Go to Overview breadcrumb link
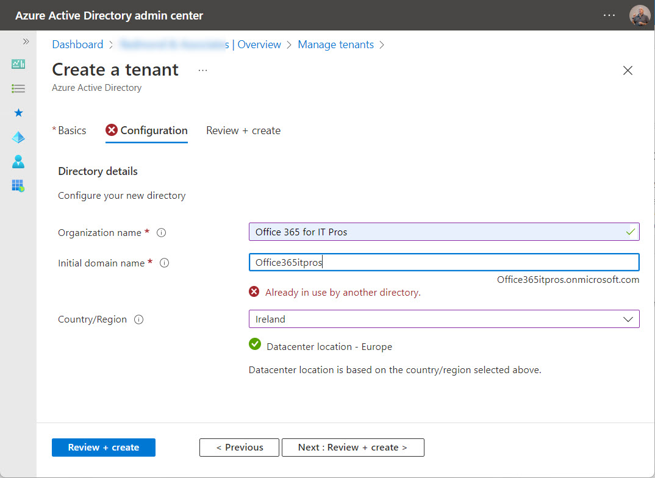The image size is (655, 478). click(259, 45)
